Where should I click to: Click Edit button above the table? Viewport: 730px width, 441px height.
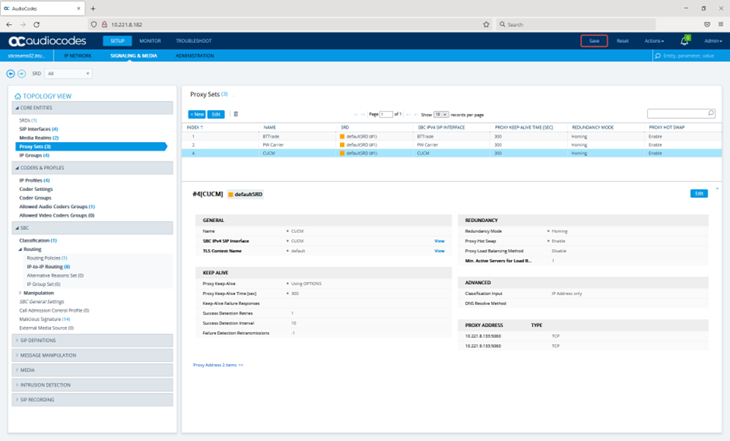(216, 114)
